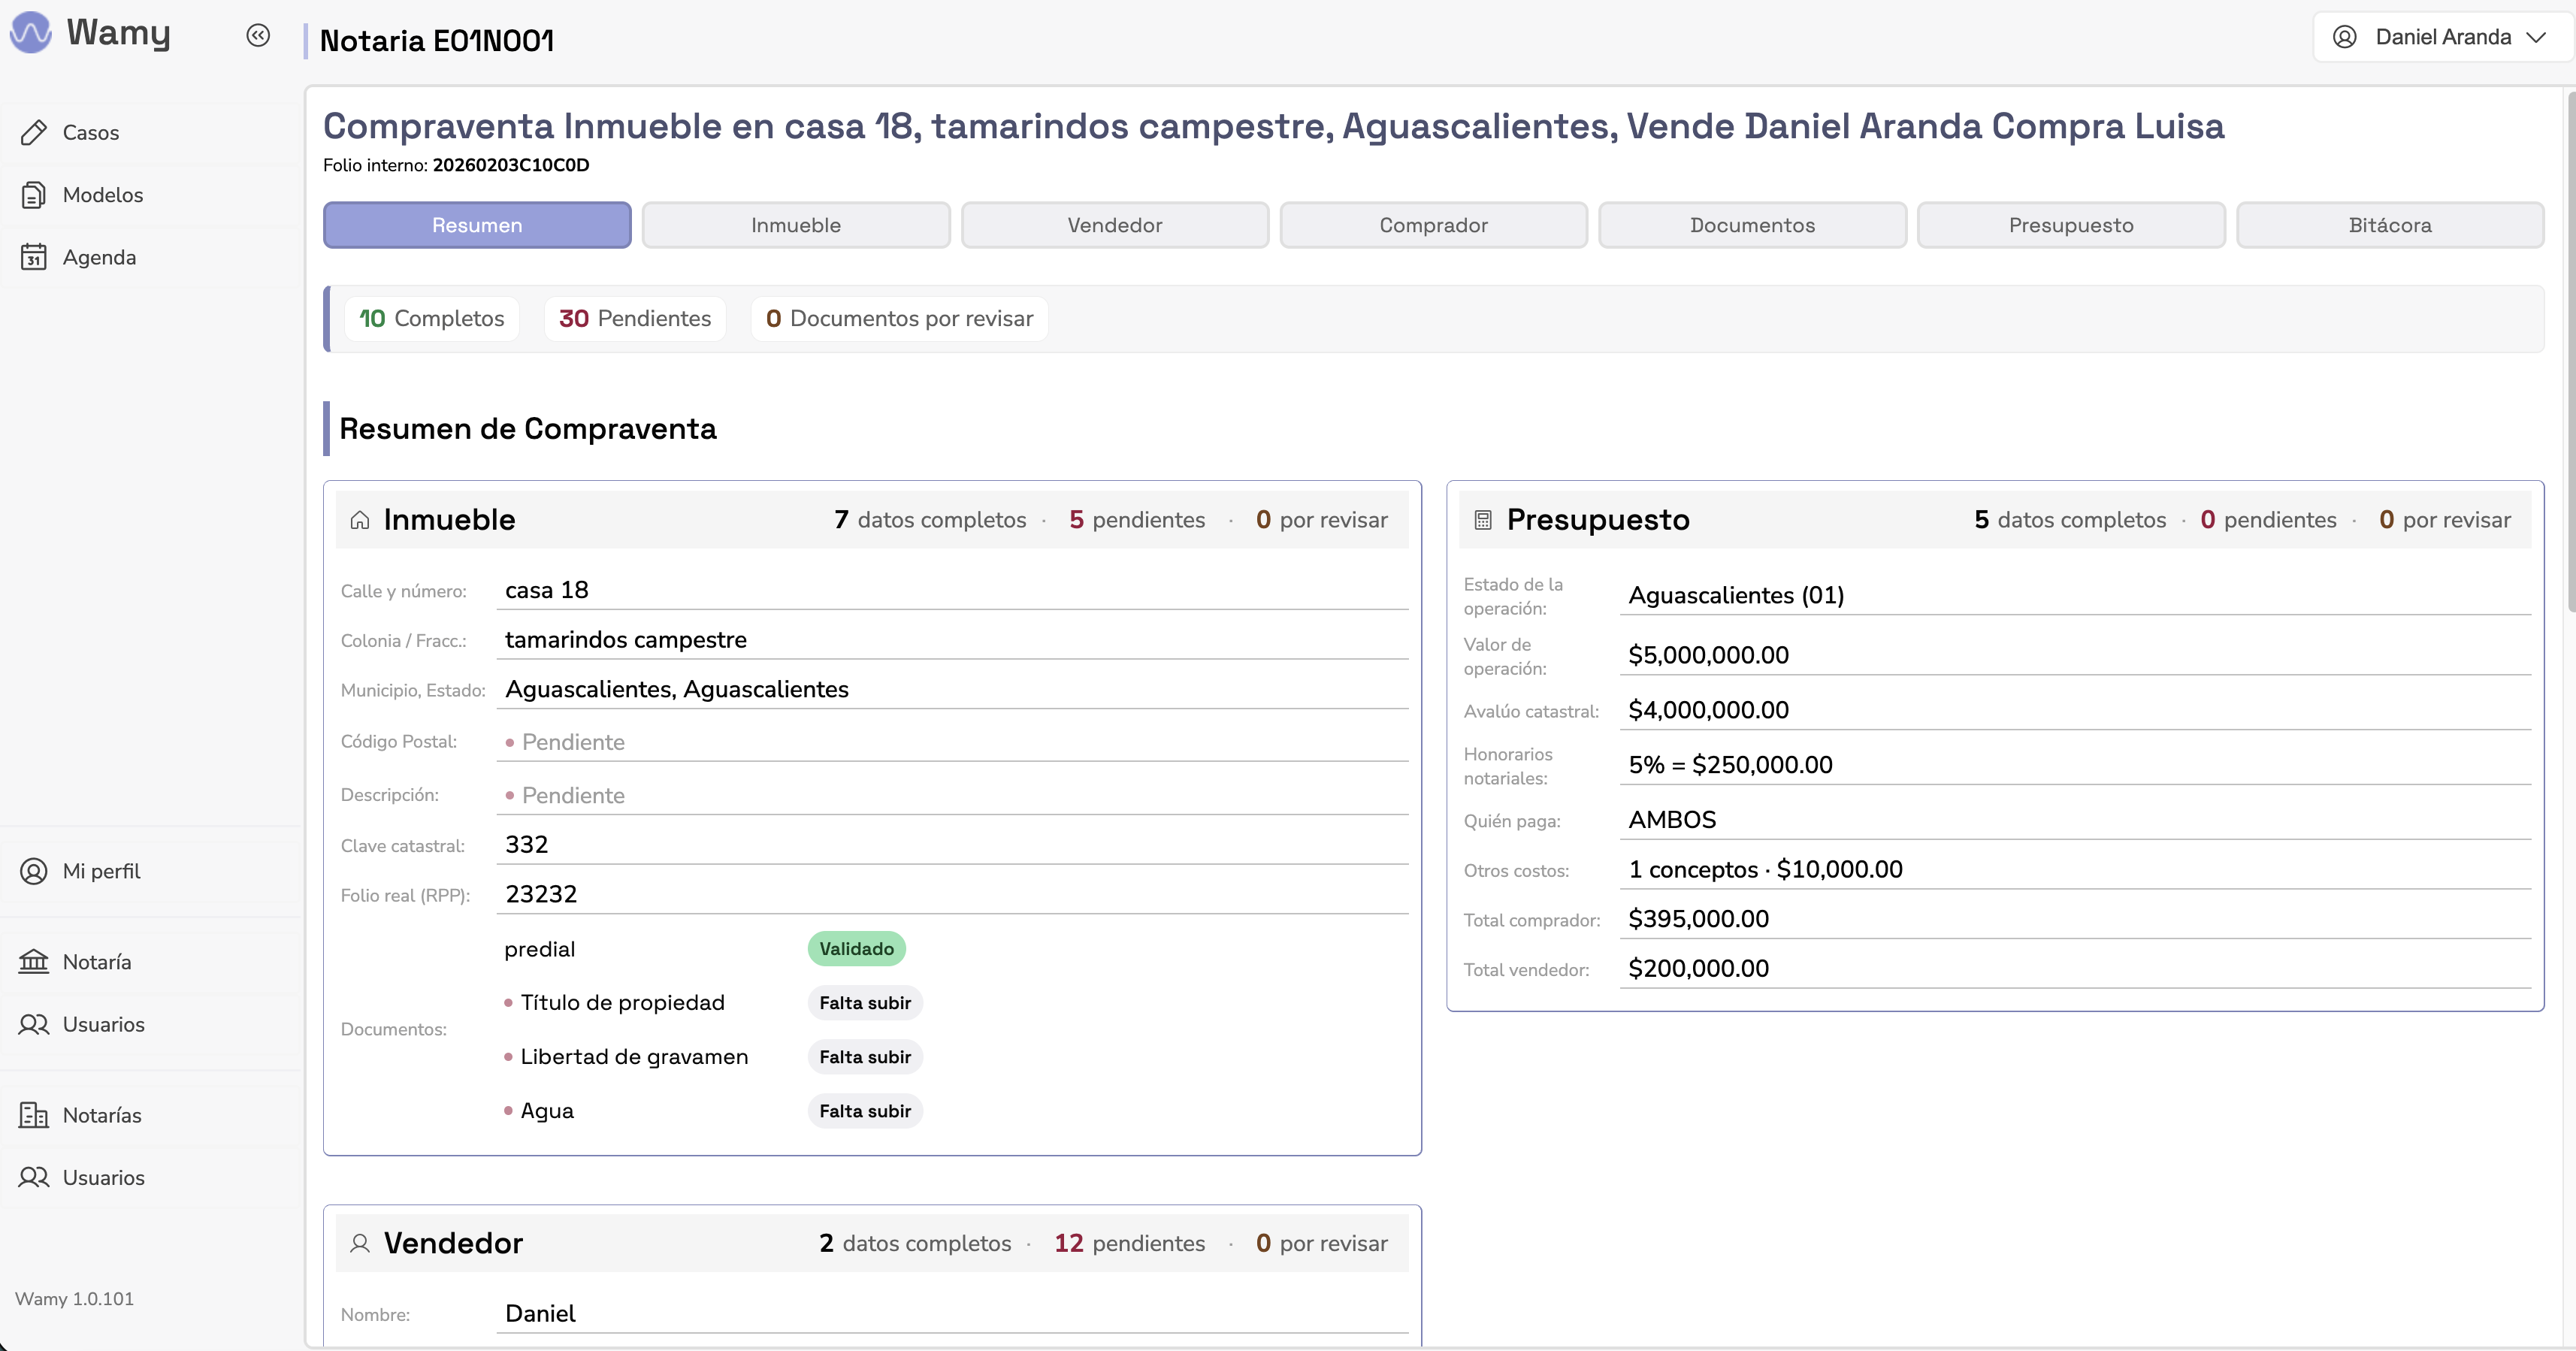2576x1351 pixels.
Task: Click the calculator icon on the Presupuesto card
Action: coord(1483,519)
